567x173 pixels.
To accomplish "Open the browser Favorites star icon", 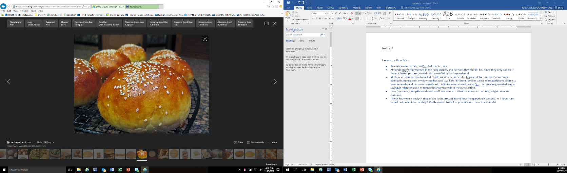I will [273, 6].
